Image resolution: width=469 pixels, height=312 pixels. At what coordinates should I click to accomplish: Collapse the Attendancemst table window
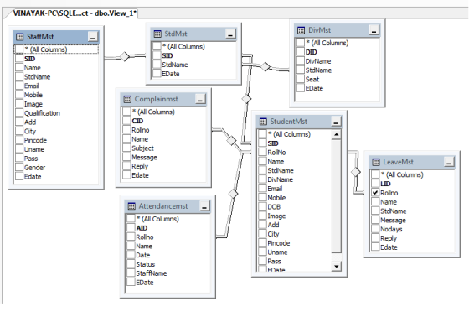pyautogui.click(x=204, y=206)
